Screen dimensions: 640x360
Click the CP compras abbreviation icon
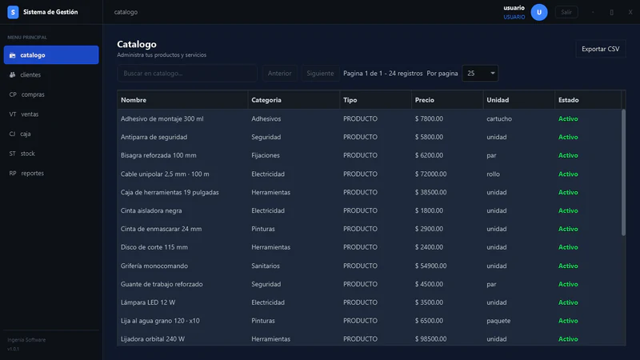point(13,94)
